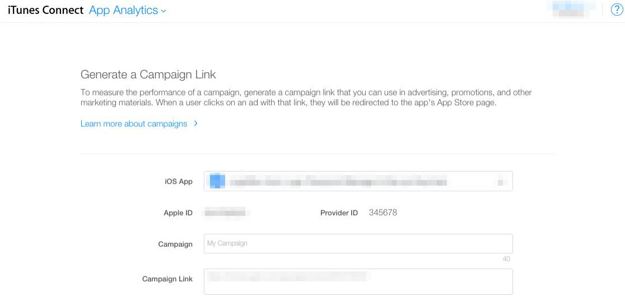
Task: Click the Apple ID label
Action: click(x=178, y=213)
